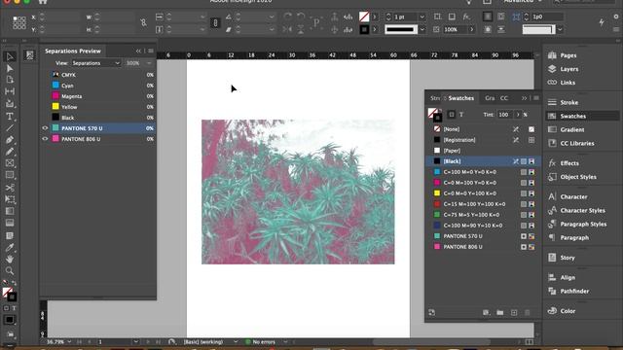623x350 pixels.
Task: Expand the Tint slider arrow
Action: pos(517,115)
